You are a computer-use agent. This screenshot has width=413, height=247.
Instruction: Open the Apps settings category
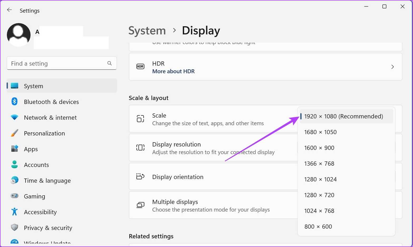pyautogui.click(x=31, y=149)
